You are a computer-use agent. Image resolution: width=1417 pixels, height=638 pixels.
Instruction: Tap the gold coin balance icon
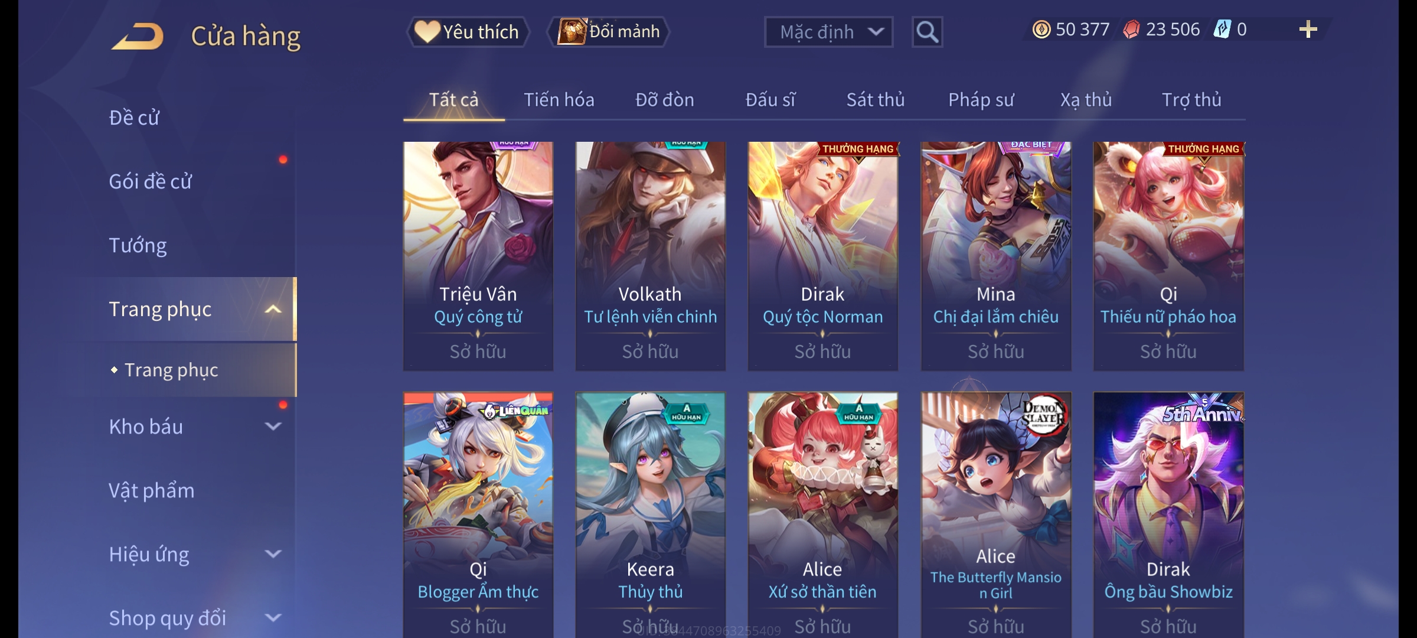click(1041, 30)
